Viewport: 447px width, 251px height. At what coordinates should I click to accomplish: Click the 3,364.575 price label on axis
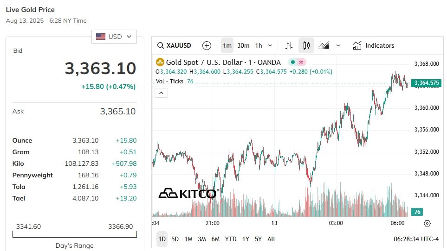pyautogui.click(x=426, y=83)
